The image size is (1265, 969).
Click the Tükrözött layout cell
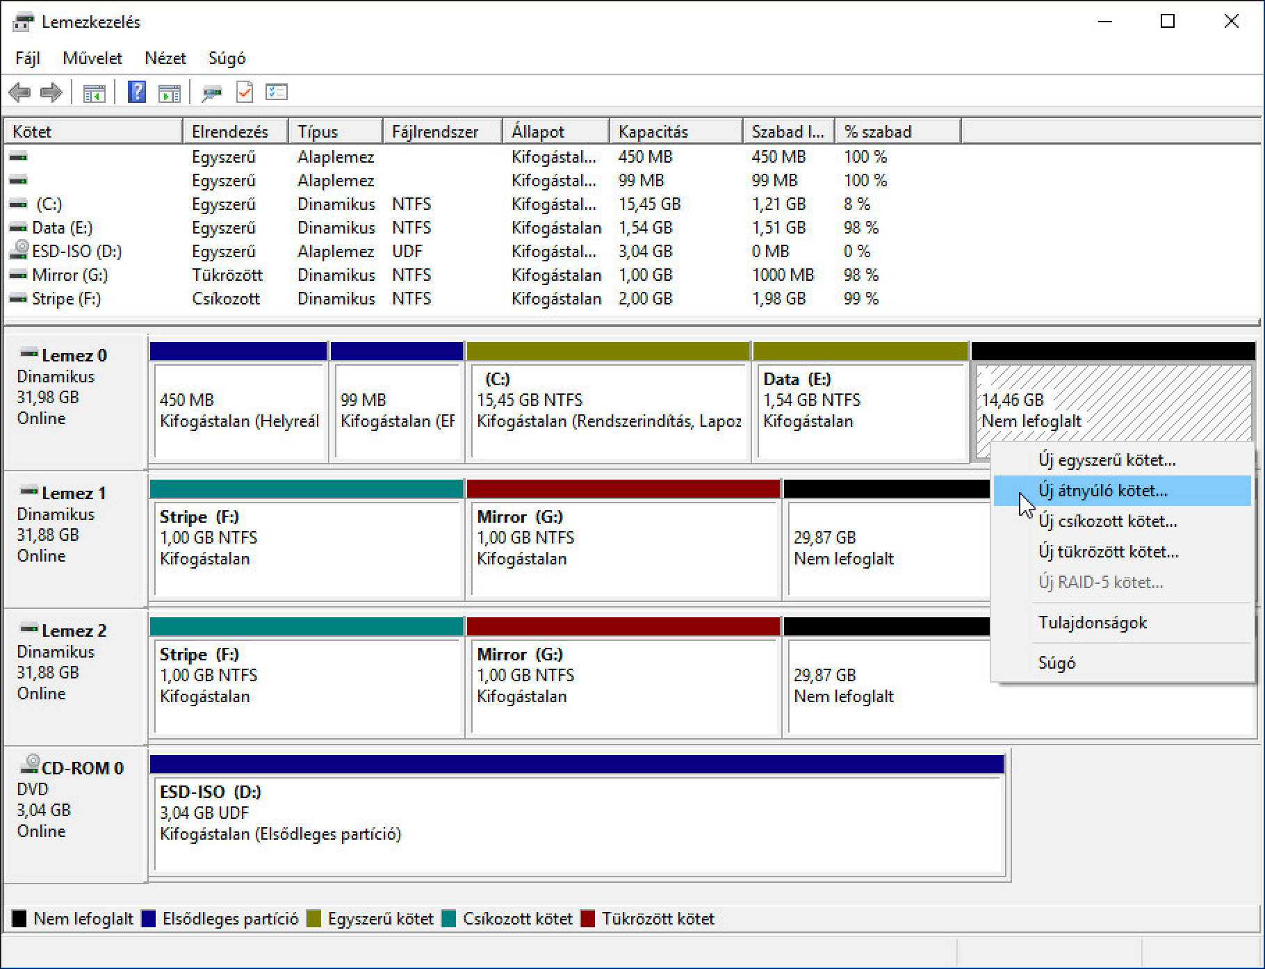[227, 275]
